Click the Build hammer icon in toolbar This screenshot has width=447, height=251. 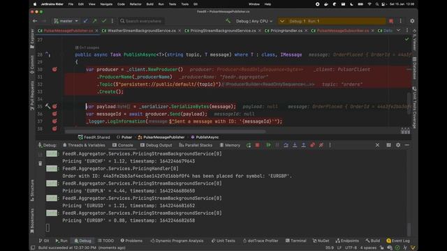point(228,21)
